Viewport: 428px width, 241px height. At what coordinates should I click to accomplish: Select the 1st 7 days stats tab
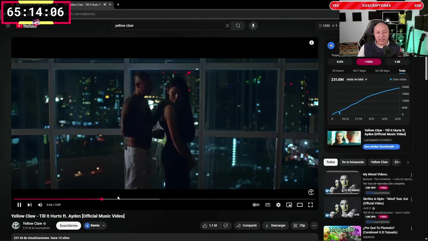coord(359,71)
